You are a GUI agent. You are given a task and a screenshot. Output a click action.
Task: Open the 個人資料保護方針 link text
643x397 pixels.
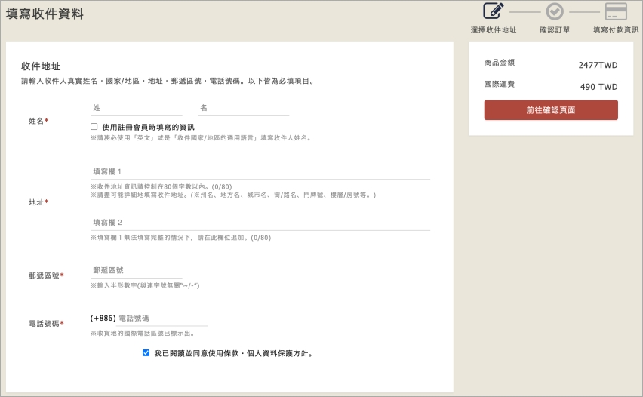tap(282, 353)
